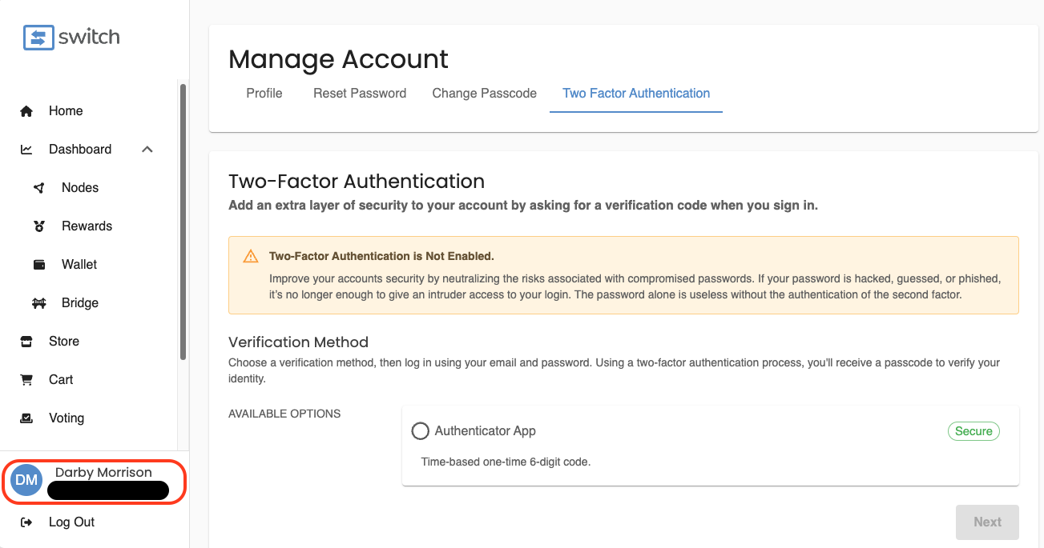Click the Nodes icon in sidebar
Screen dimensions: 1044x548
tap(39, 188)
